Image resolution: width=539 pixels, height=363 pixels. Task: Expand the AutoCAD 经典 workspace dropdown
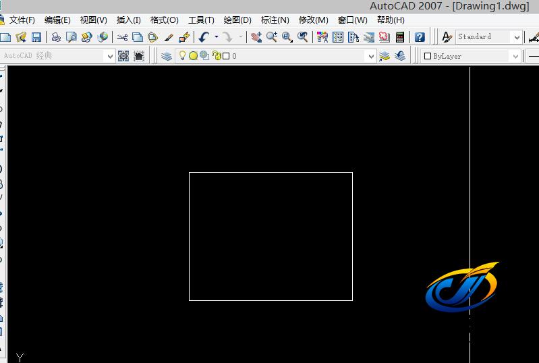click(x=109, y=56)
